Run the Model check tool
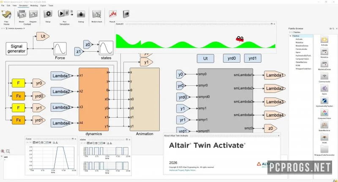 tap(97, 15)
